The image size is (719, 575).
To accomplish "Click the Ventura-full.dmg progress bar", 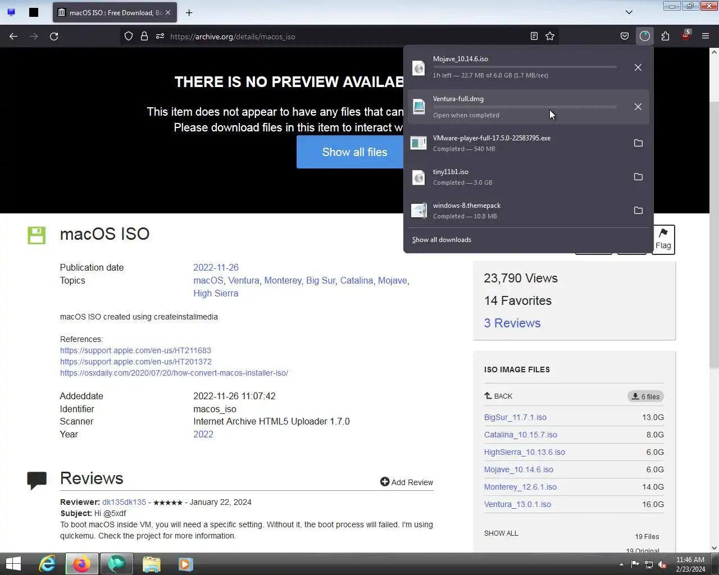I will (x=525, y=107).
